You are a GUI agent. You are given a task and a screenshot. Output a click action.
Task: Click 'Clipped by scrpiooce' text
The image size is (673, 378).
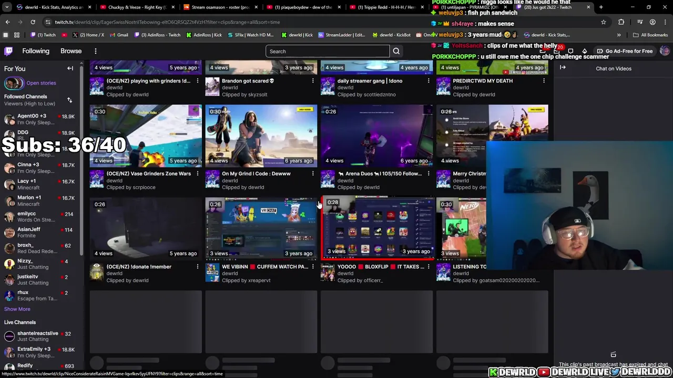[131, 187]
